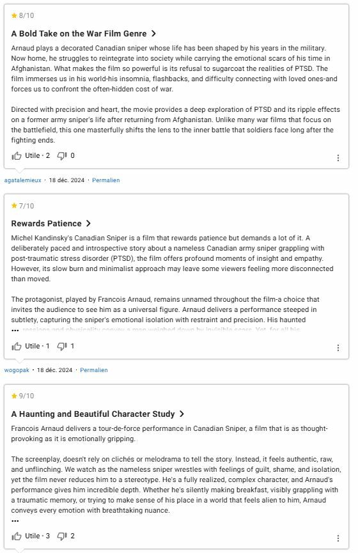Viewport: 358px width, 553px height.
Task: Open the three-dot menu on wogopak's review
Action: click(338, 348)
